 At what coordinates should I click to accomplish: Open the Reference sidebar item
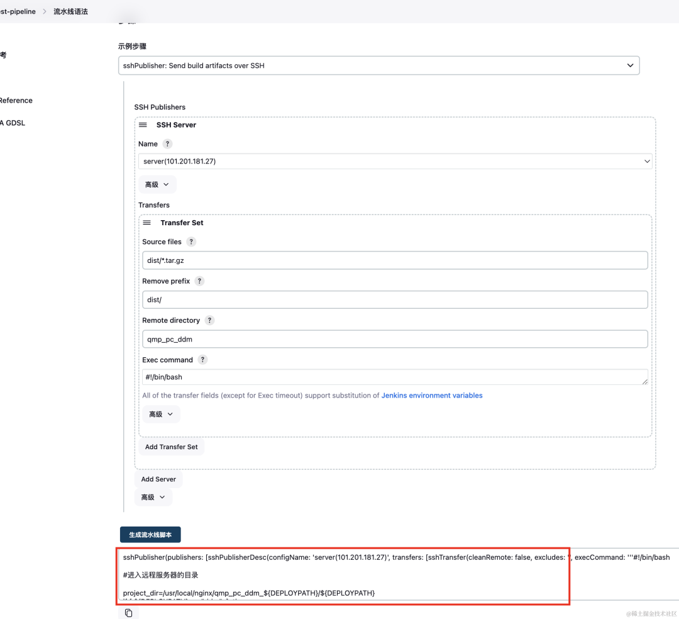click(16, 101)
